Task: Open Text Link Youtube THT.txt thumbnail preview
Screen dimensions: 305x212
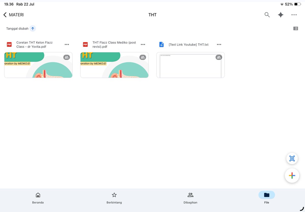Action: 190,65
